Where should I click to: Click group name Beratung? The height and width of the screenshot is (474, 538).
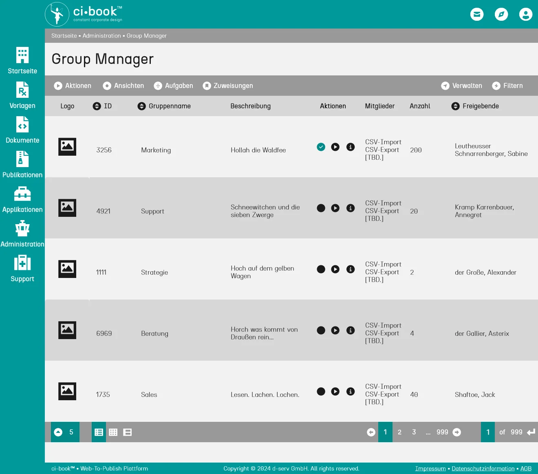[154, 333]
